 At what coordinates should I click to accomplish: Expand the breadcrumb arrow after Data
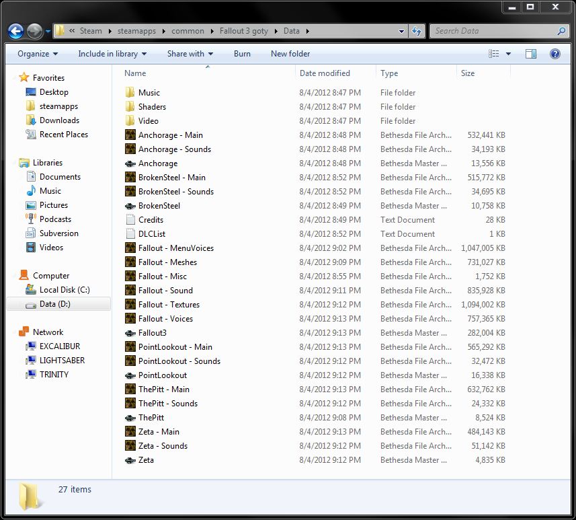point(307,31)
